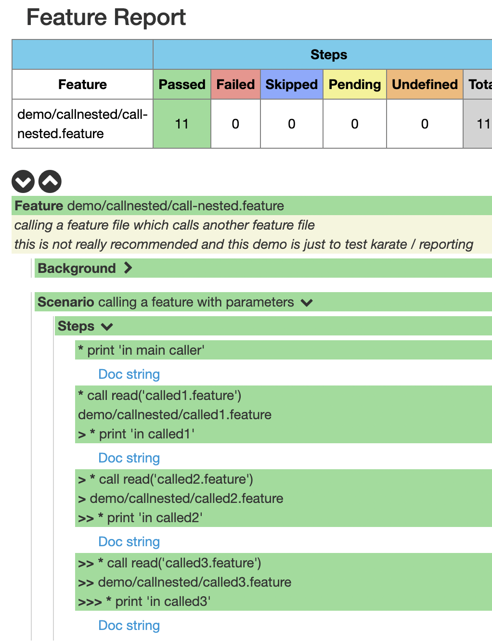Click the chevron next to Background
This screenshot has width=492, height=642.
pos(128,268)
